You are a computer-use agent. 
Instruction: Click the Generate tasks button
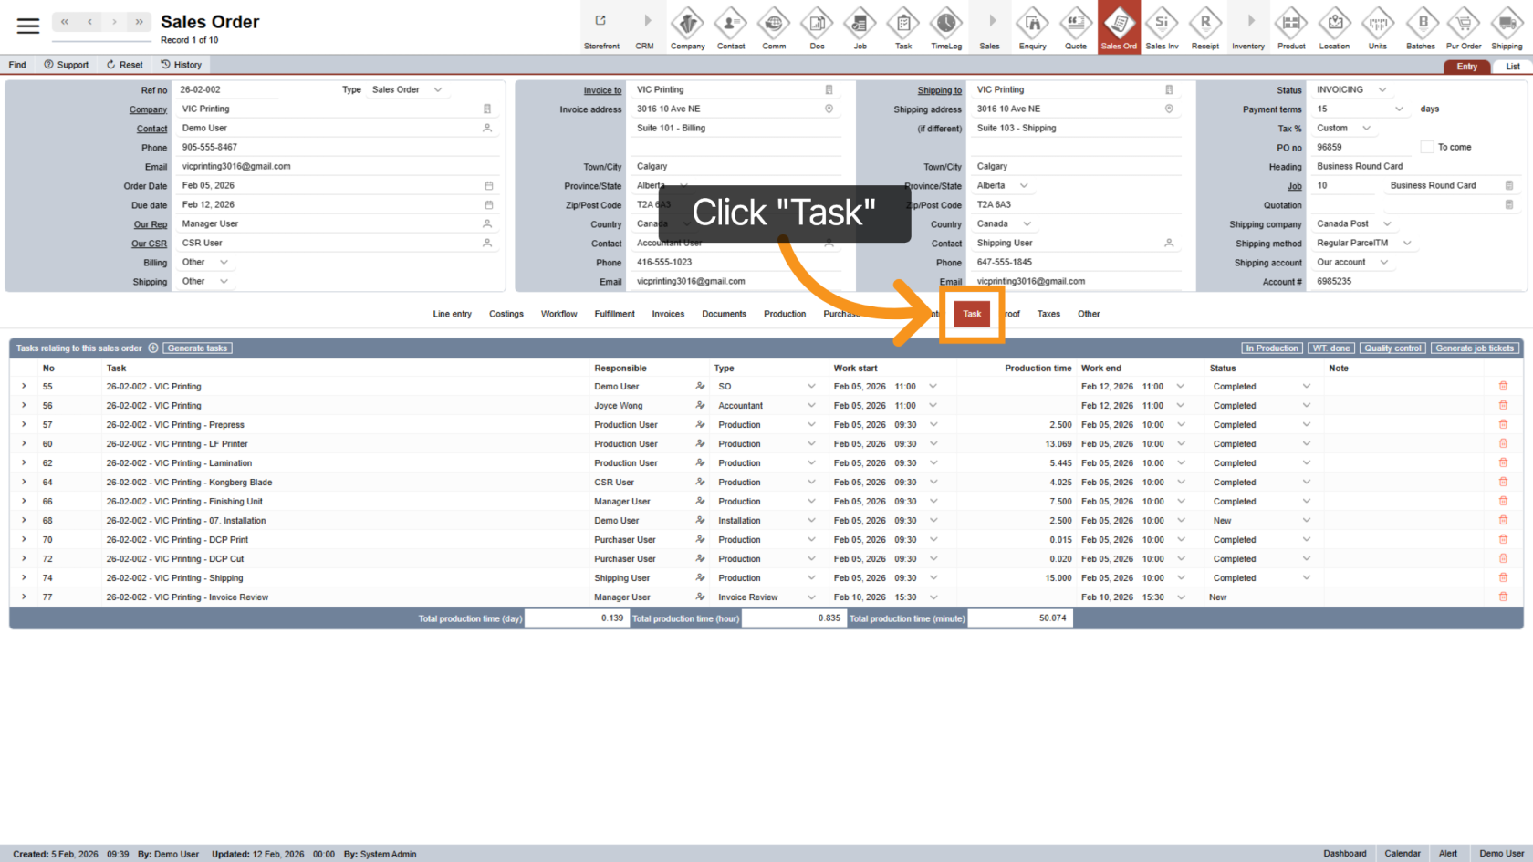(x=197, y=348)
